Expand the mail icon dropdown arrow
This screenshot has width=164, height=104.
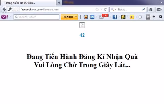point(97,17)
